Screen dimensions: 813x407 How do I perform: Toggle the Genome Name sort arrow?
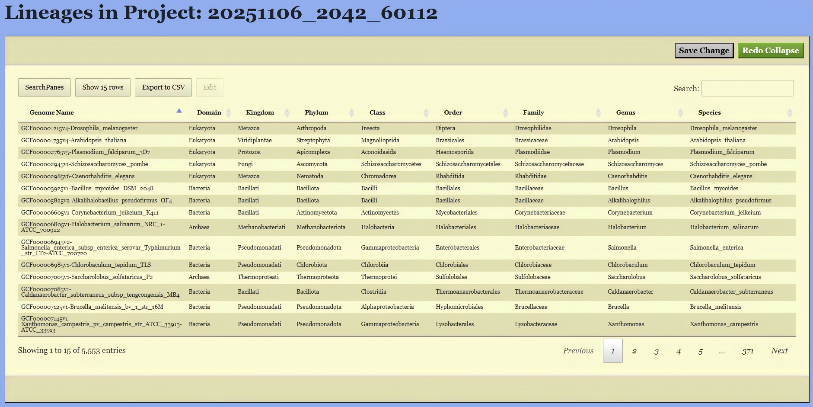tap(179, 111)
